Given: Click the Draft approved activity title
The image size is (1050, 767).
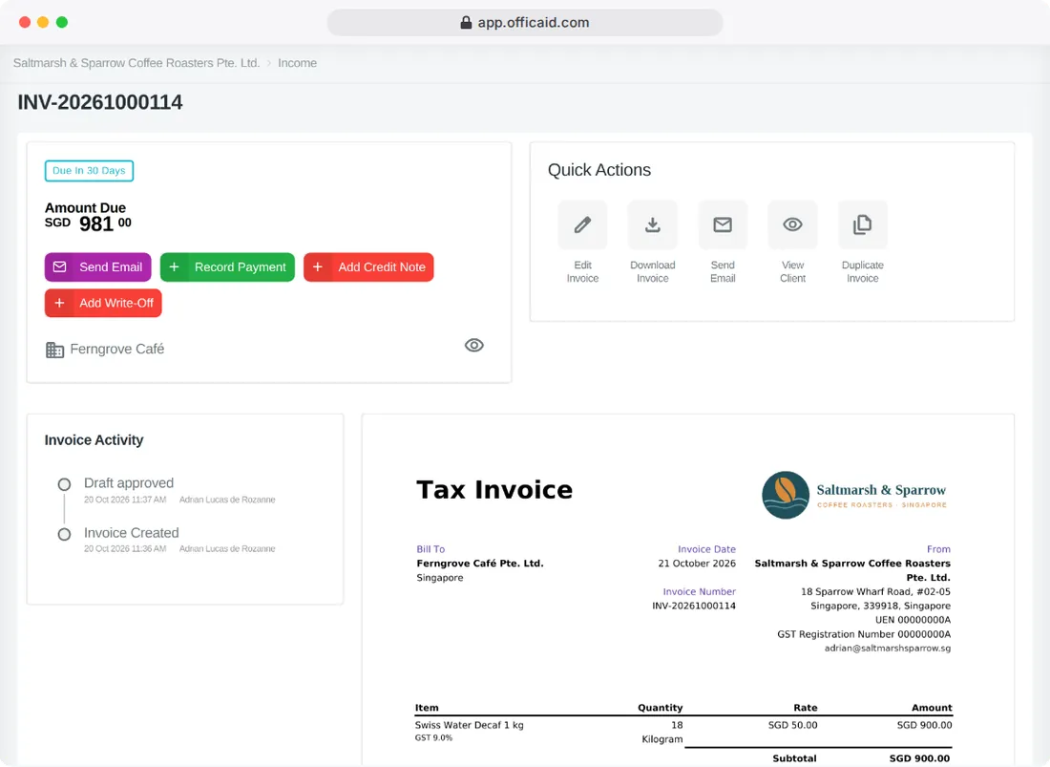Looking at the screenshot, I should [x=129, y=483].
